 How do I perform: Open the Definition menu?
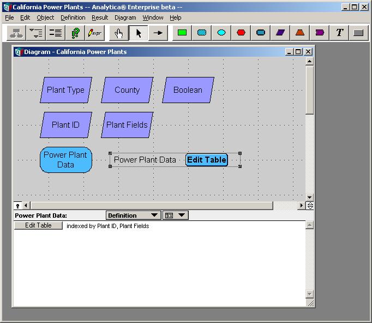[x=73, y=17]
